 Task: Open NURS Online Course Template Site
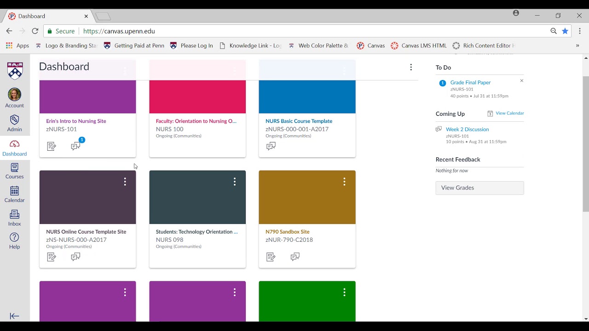click(86, 232)
